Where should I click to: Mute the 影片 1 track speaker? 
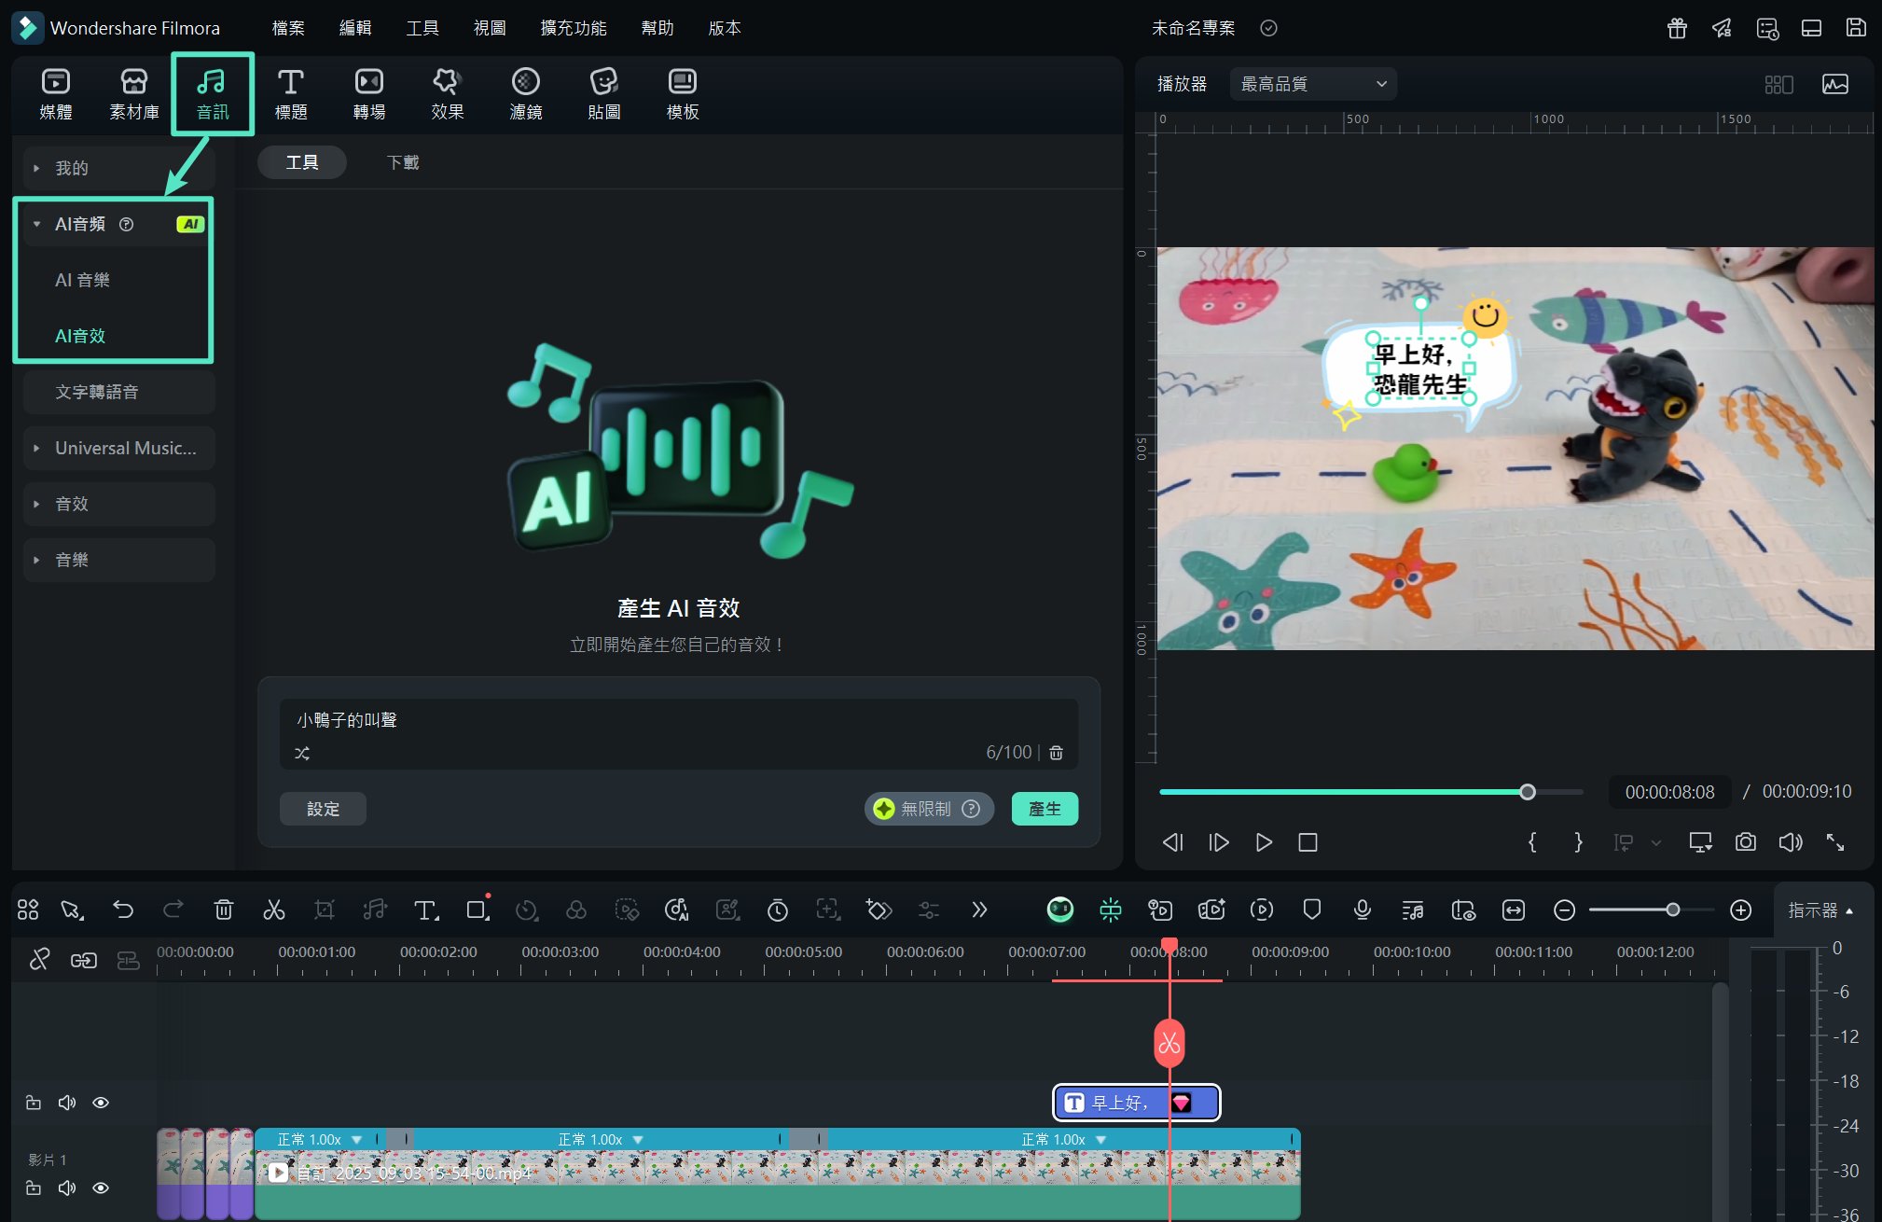tap(67, 1187)
